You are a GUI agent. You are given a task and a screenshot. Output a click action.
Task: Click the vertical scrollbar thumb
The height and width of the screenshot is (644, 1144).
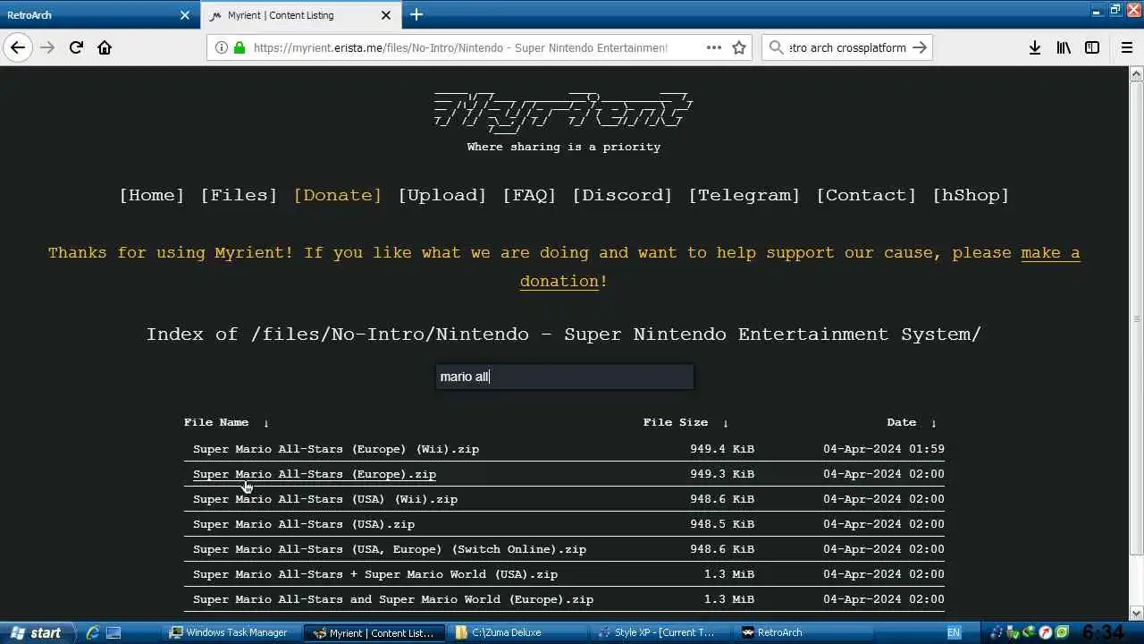[x=1137, y=318]
